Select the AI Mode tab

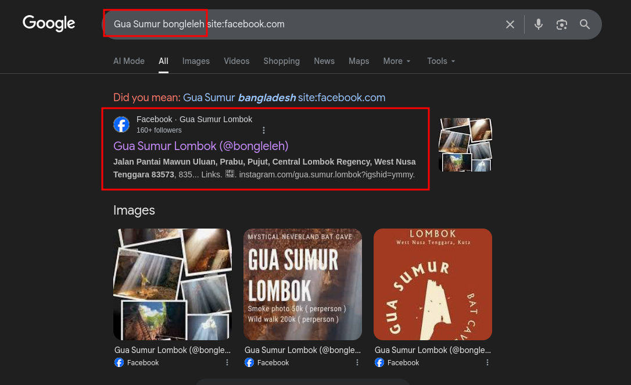[x=128, y=61]
